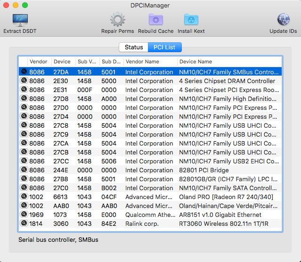Click lookup icon for device 27D4 row
Viewport: 301px width, 262px height.
24,116
